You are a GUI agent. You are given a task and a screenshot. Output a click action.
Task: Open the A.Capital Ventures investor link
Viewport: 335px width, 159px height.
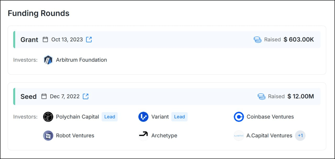pyautogui.click(x=269, y=136)
